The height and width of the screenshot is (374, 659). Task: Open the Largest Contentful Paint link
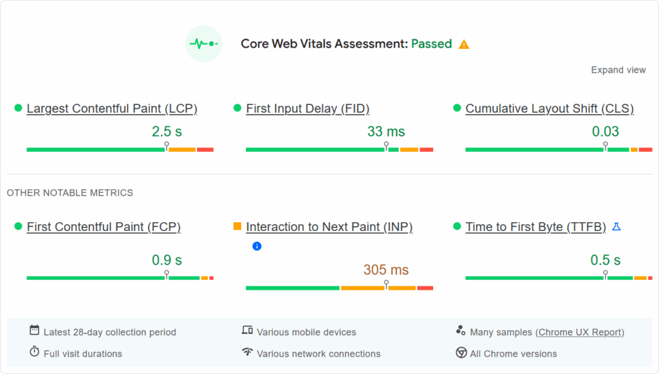tap(111, 108)
